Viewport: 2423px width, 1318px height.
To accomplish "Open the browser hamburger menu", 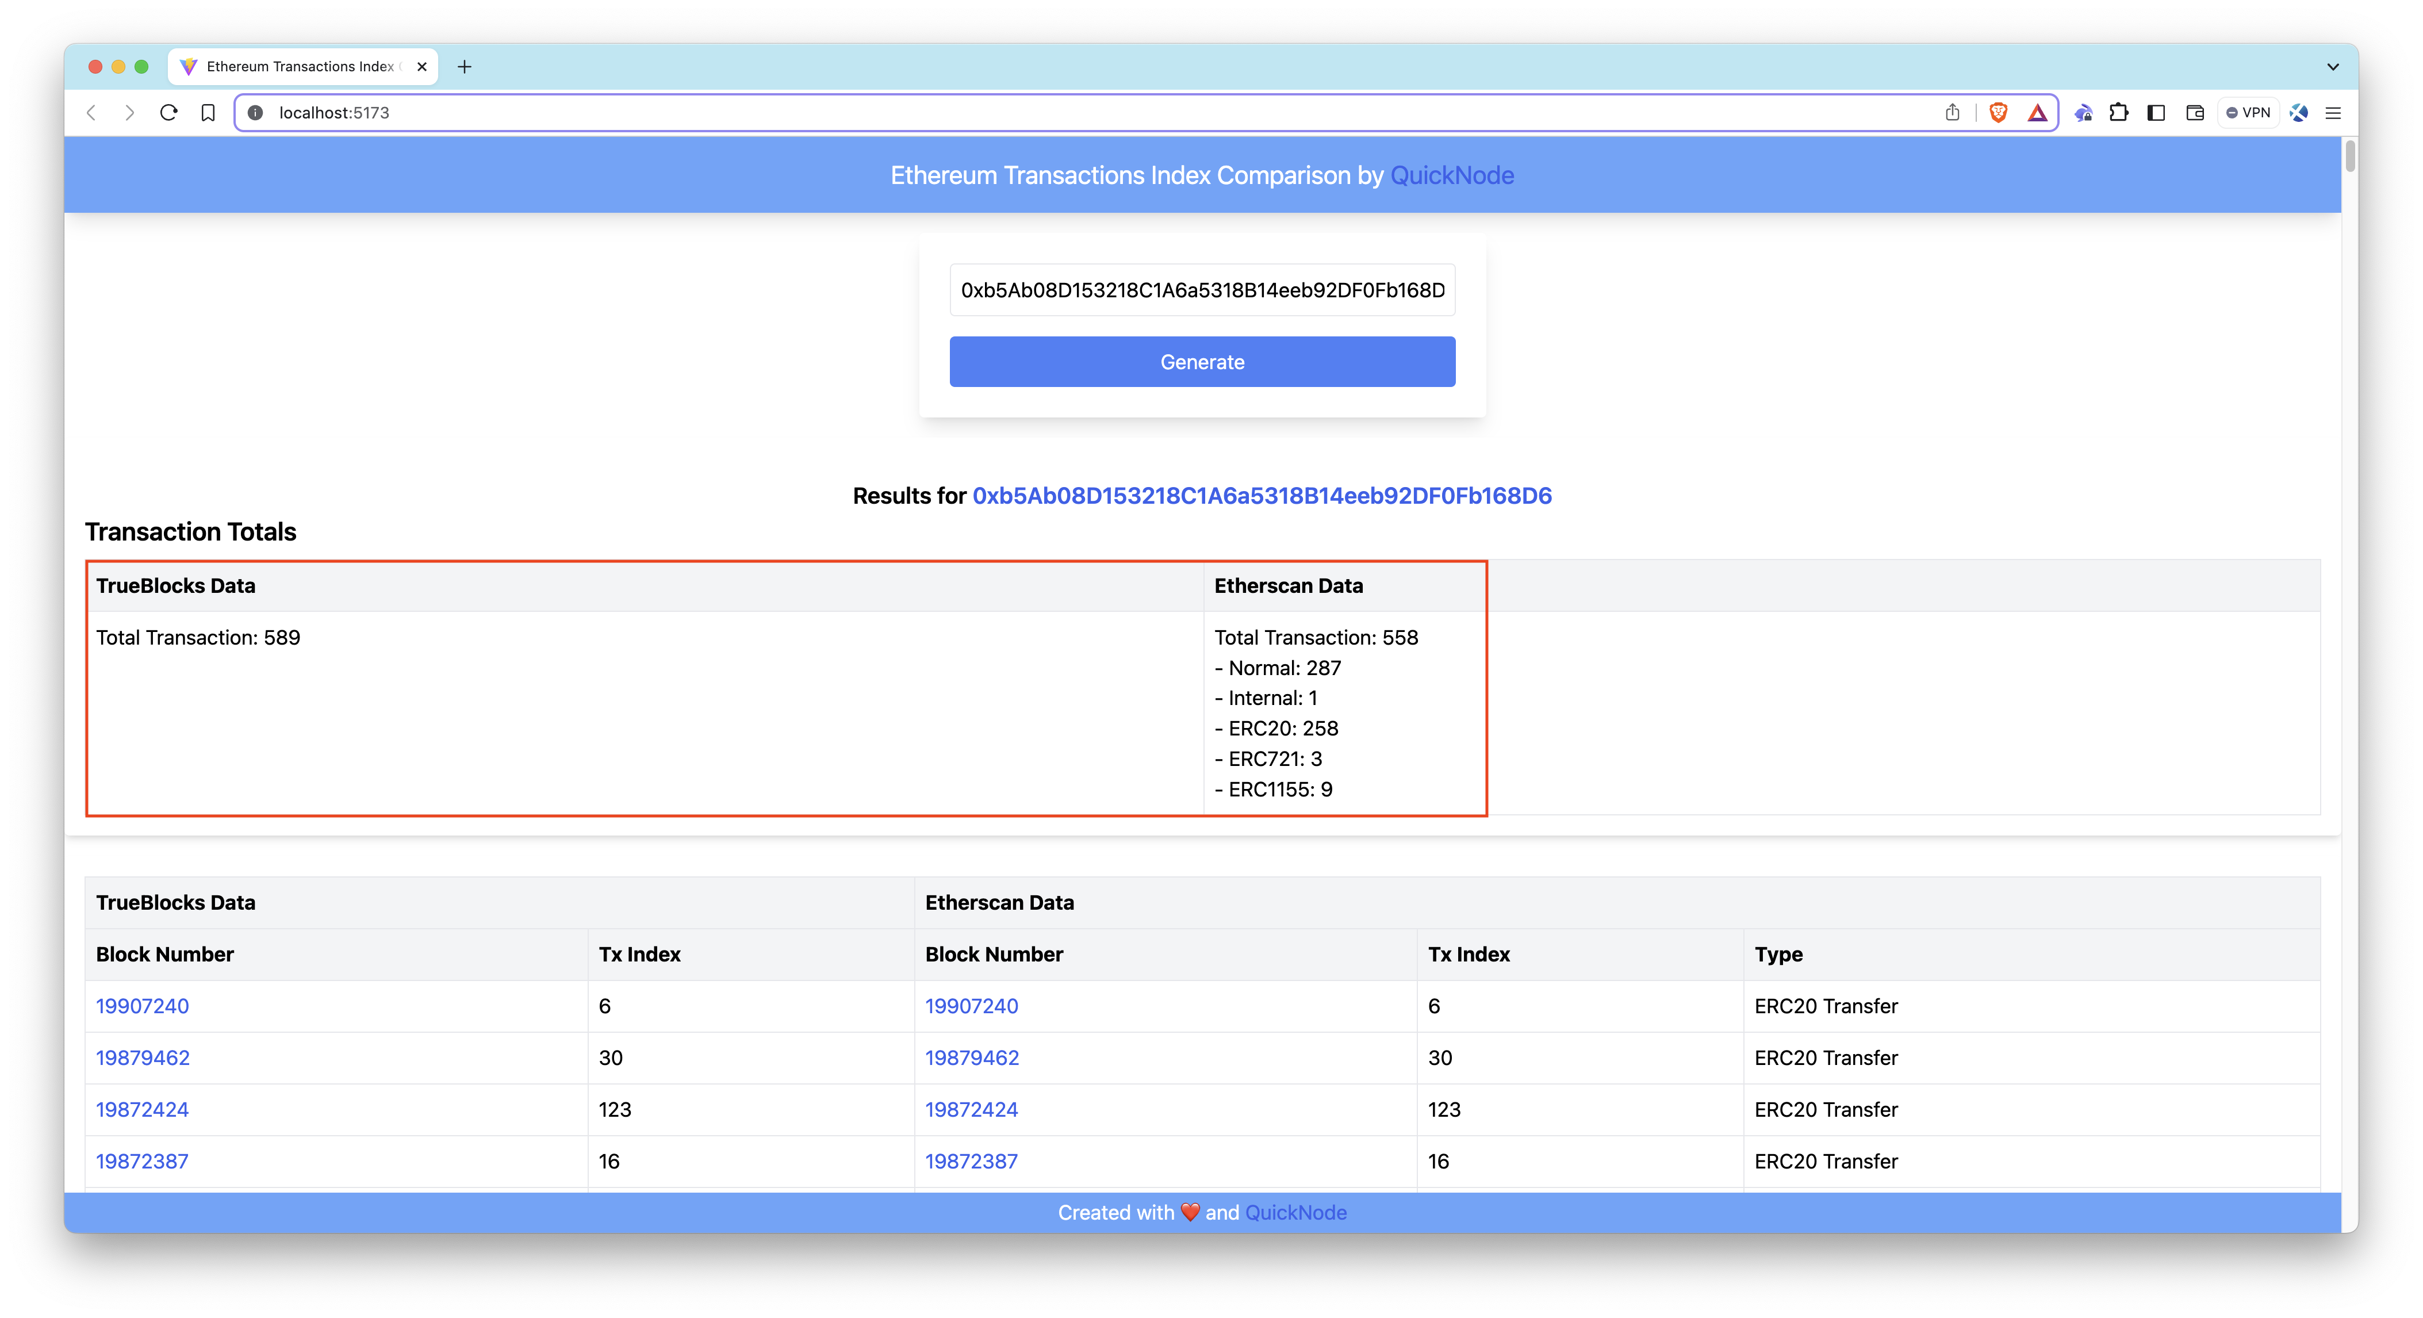I will point(2334,113).
